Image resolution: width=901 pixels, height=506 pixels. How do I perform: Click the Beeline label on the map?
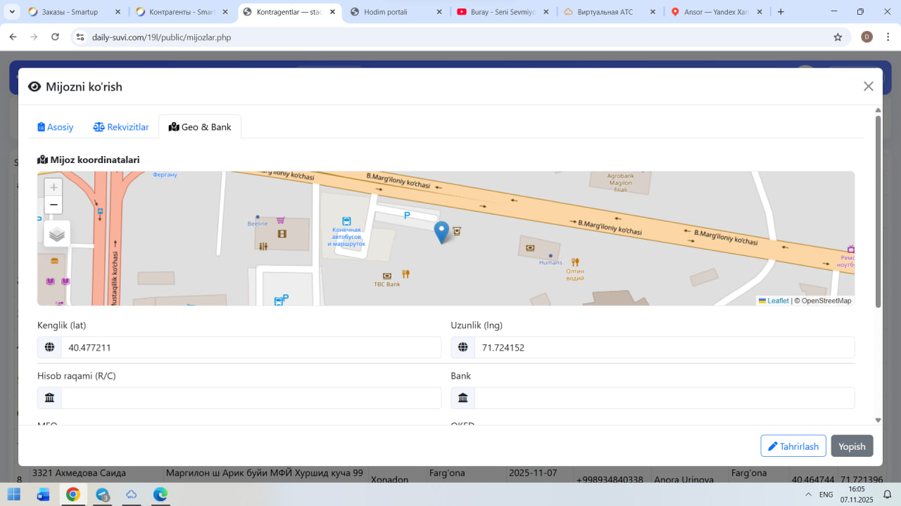tap(258, 223)
